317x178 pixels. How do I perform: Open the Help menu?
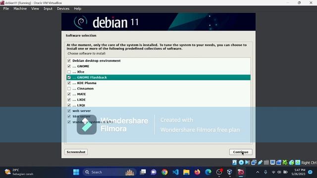pyautogui.click(x=77, y=9)
